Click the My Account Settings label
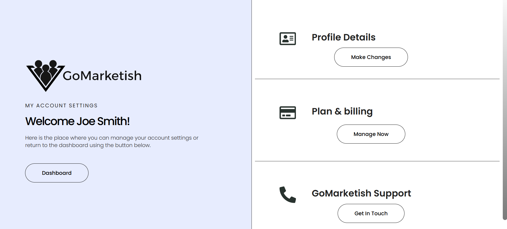This screenshot has width=507, height=229. click(61, 106)
